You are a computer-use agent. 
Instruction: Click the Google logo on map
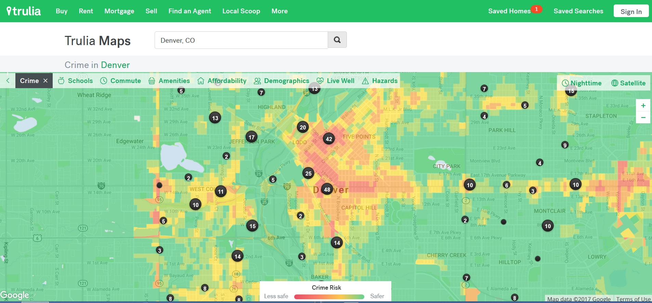(14, 295)
